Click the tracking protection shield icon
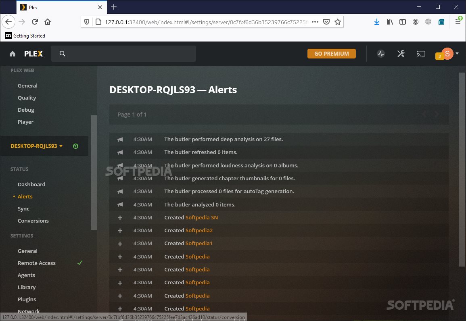This screenshot has width=466, height=321. click(x=87, y=22)
